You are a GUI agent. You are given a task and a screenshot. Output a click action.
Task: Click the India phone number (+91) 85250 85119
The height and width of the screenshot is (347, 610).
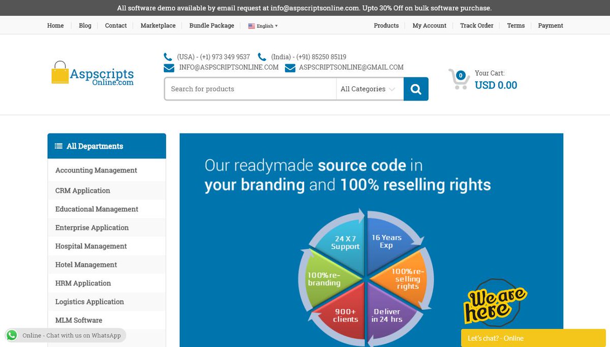pos(309,57)
